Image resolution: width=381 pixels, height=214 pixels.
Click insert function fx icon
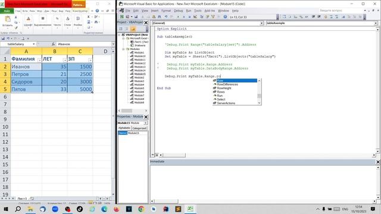coord(53,44)
